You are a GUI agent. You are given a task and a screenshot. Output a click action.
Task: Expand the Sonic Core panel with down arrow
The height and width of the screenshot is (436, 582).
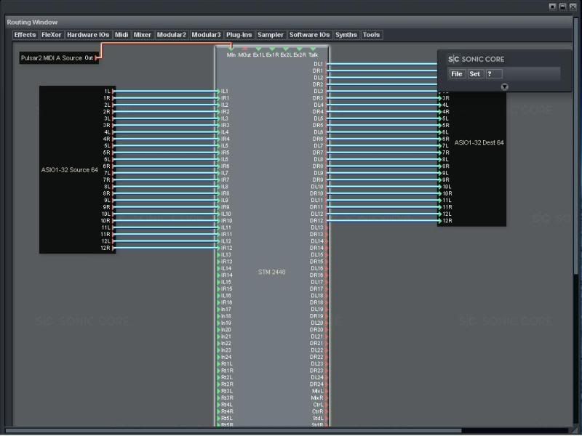tap(504, 86)
